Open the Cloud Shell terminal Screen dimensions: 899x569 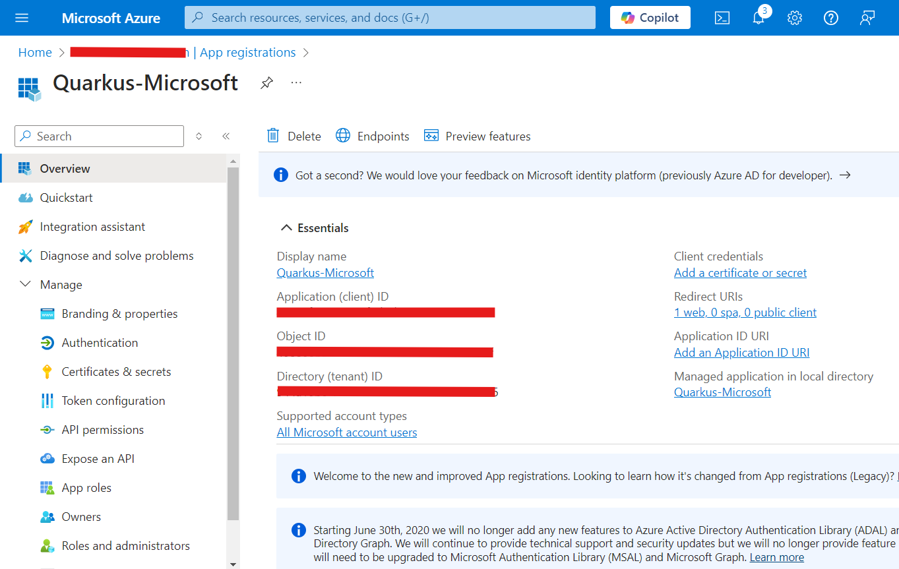(722, 18)
